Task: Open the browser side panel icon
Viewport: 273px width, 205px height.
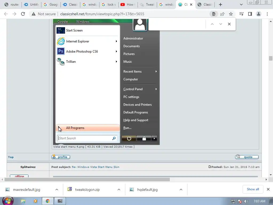Action: tap(250, 14)
